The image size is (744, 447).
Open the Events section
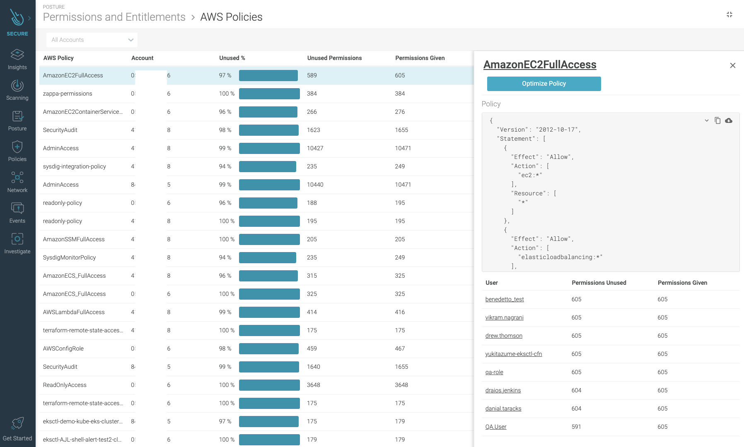click(x=17, y=213)
